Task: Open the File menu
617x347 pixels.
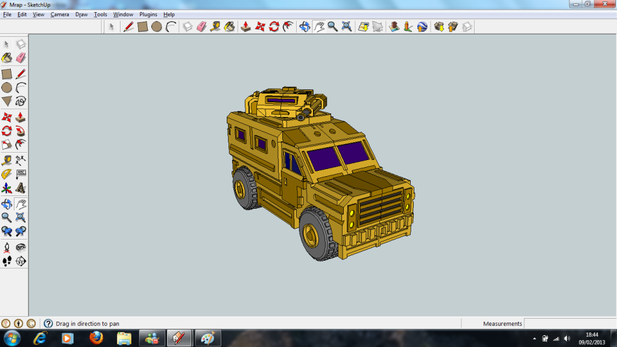Action: pyautogui.click(x=7, y=14)
